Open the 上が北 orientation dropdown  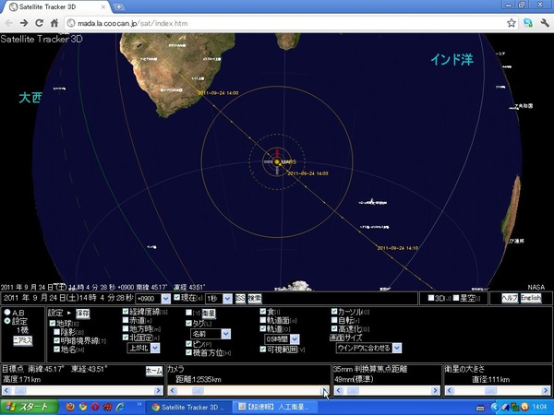pyautogui.click(x=143, y=348)
